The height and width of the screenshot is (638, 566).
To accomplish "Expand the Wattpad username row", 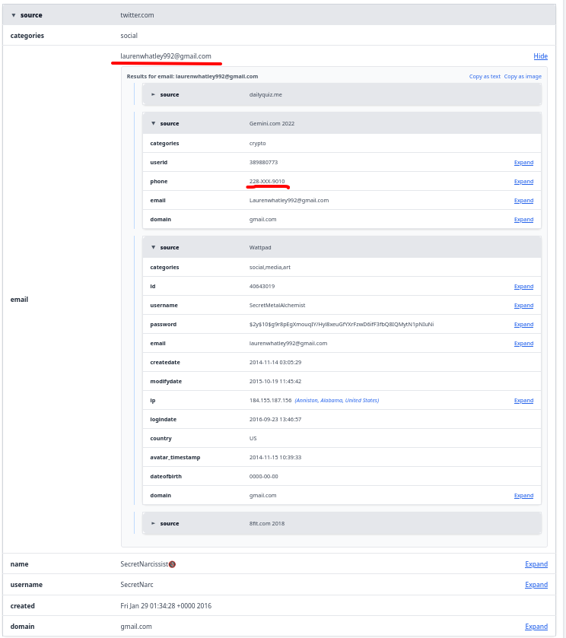I will [523, 306].
